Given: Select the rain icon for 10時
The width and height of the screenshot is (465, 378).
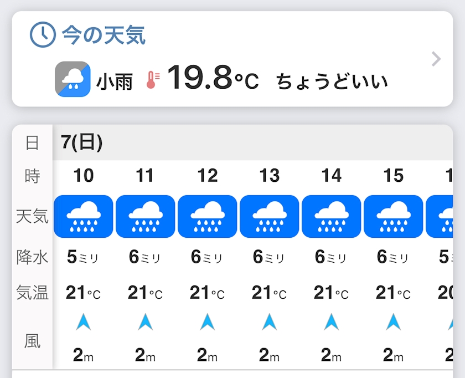Looking at the screenshot, I should coord(84,216).
